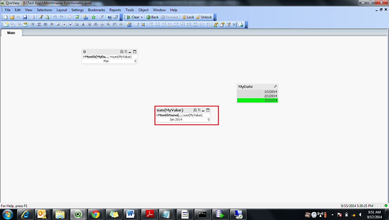Create a new List Box object
The width and height of the screenshot is (389, 220).
(x=33, y=25)
